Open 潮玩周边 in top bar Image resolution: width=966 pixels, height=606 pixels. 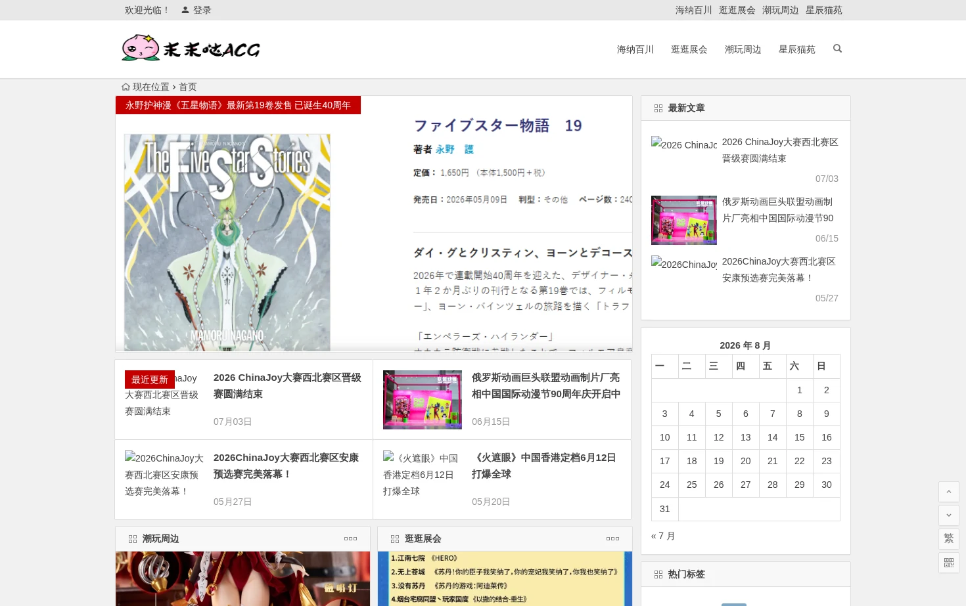click(x=781, y=10)
